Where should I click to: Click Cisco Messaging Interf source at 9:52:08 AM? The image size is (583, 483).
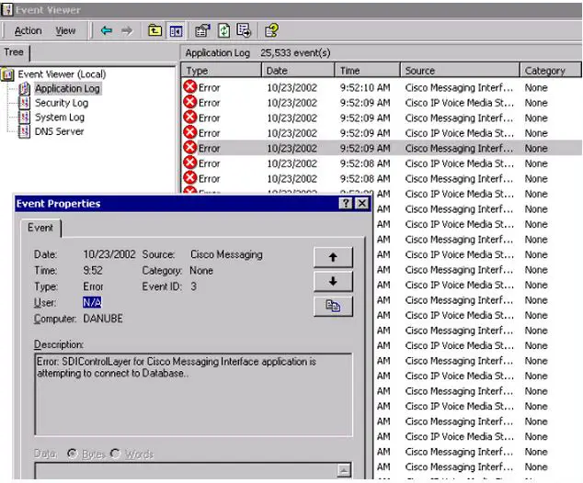(460, 179)
